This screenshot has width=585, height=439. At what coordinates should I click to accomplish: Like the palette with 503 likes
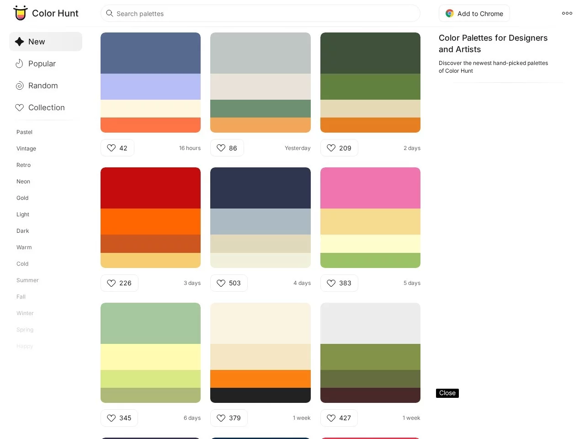[x=221, y=283]
